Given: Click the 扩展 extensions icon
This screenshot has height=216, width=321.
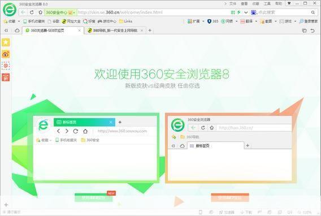Looking at the screenshot, I should (193, 21).
